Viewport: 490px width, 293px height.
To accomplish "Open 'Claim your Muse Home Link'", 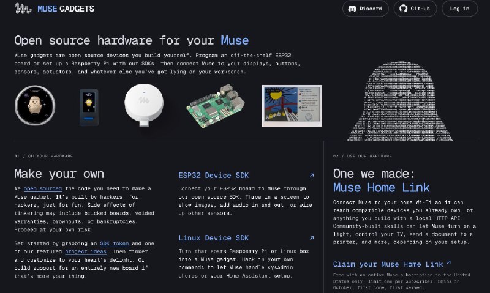I will point(388,264).
